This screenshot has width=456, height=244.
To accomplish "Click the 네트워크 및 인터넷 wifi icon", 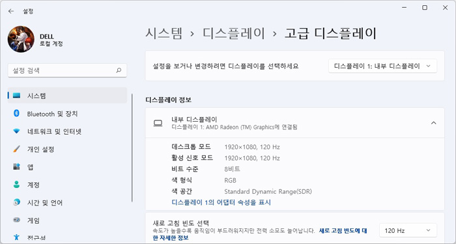I will [x=16, y=131].
